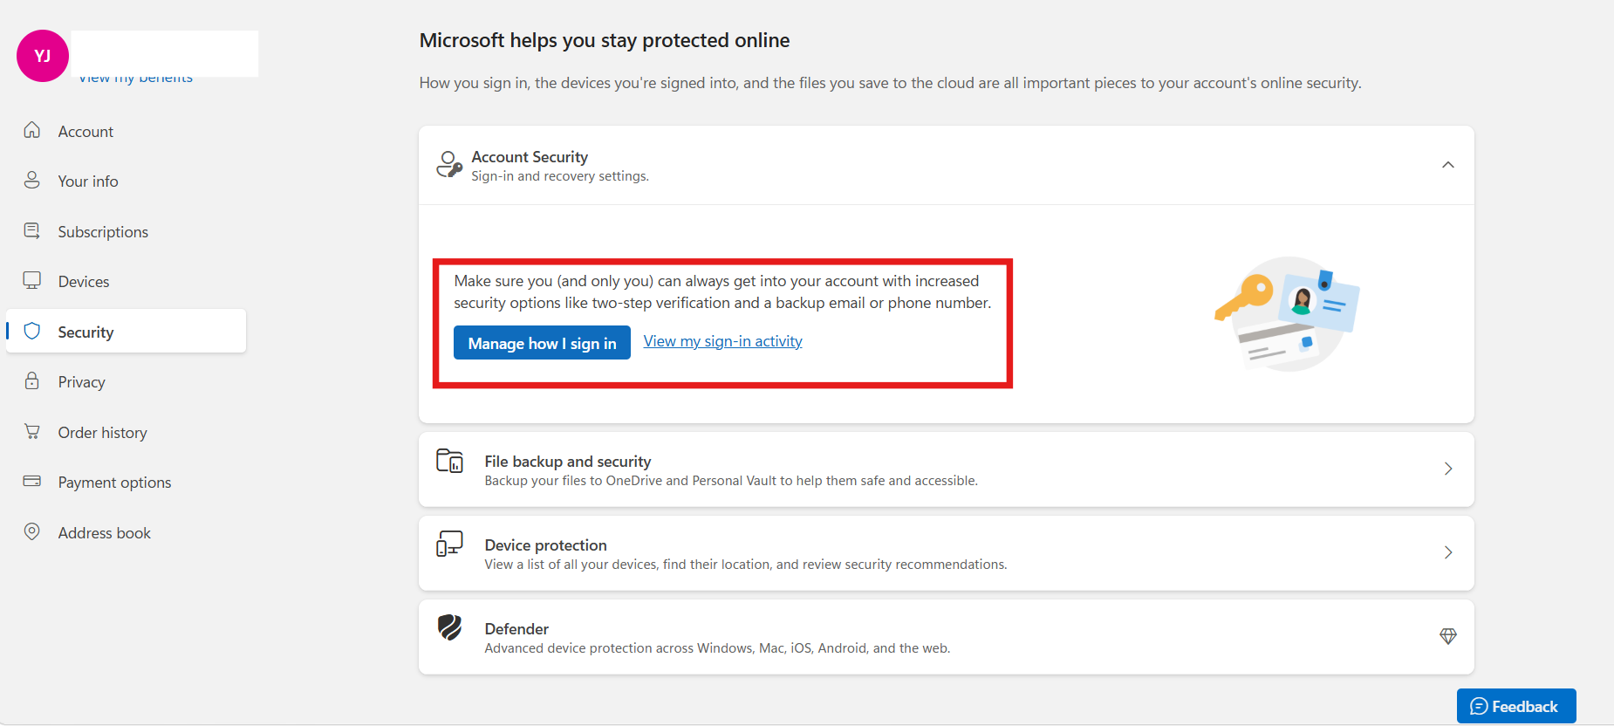
Task: Click the YJ profile avatar
Action: pyautogui.click(x=43, y=56)
